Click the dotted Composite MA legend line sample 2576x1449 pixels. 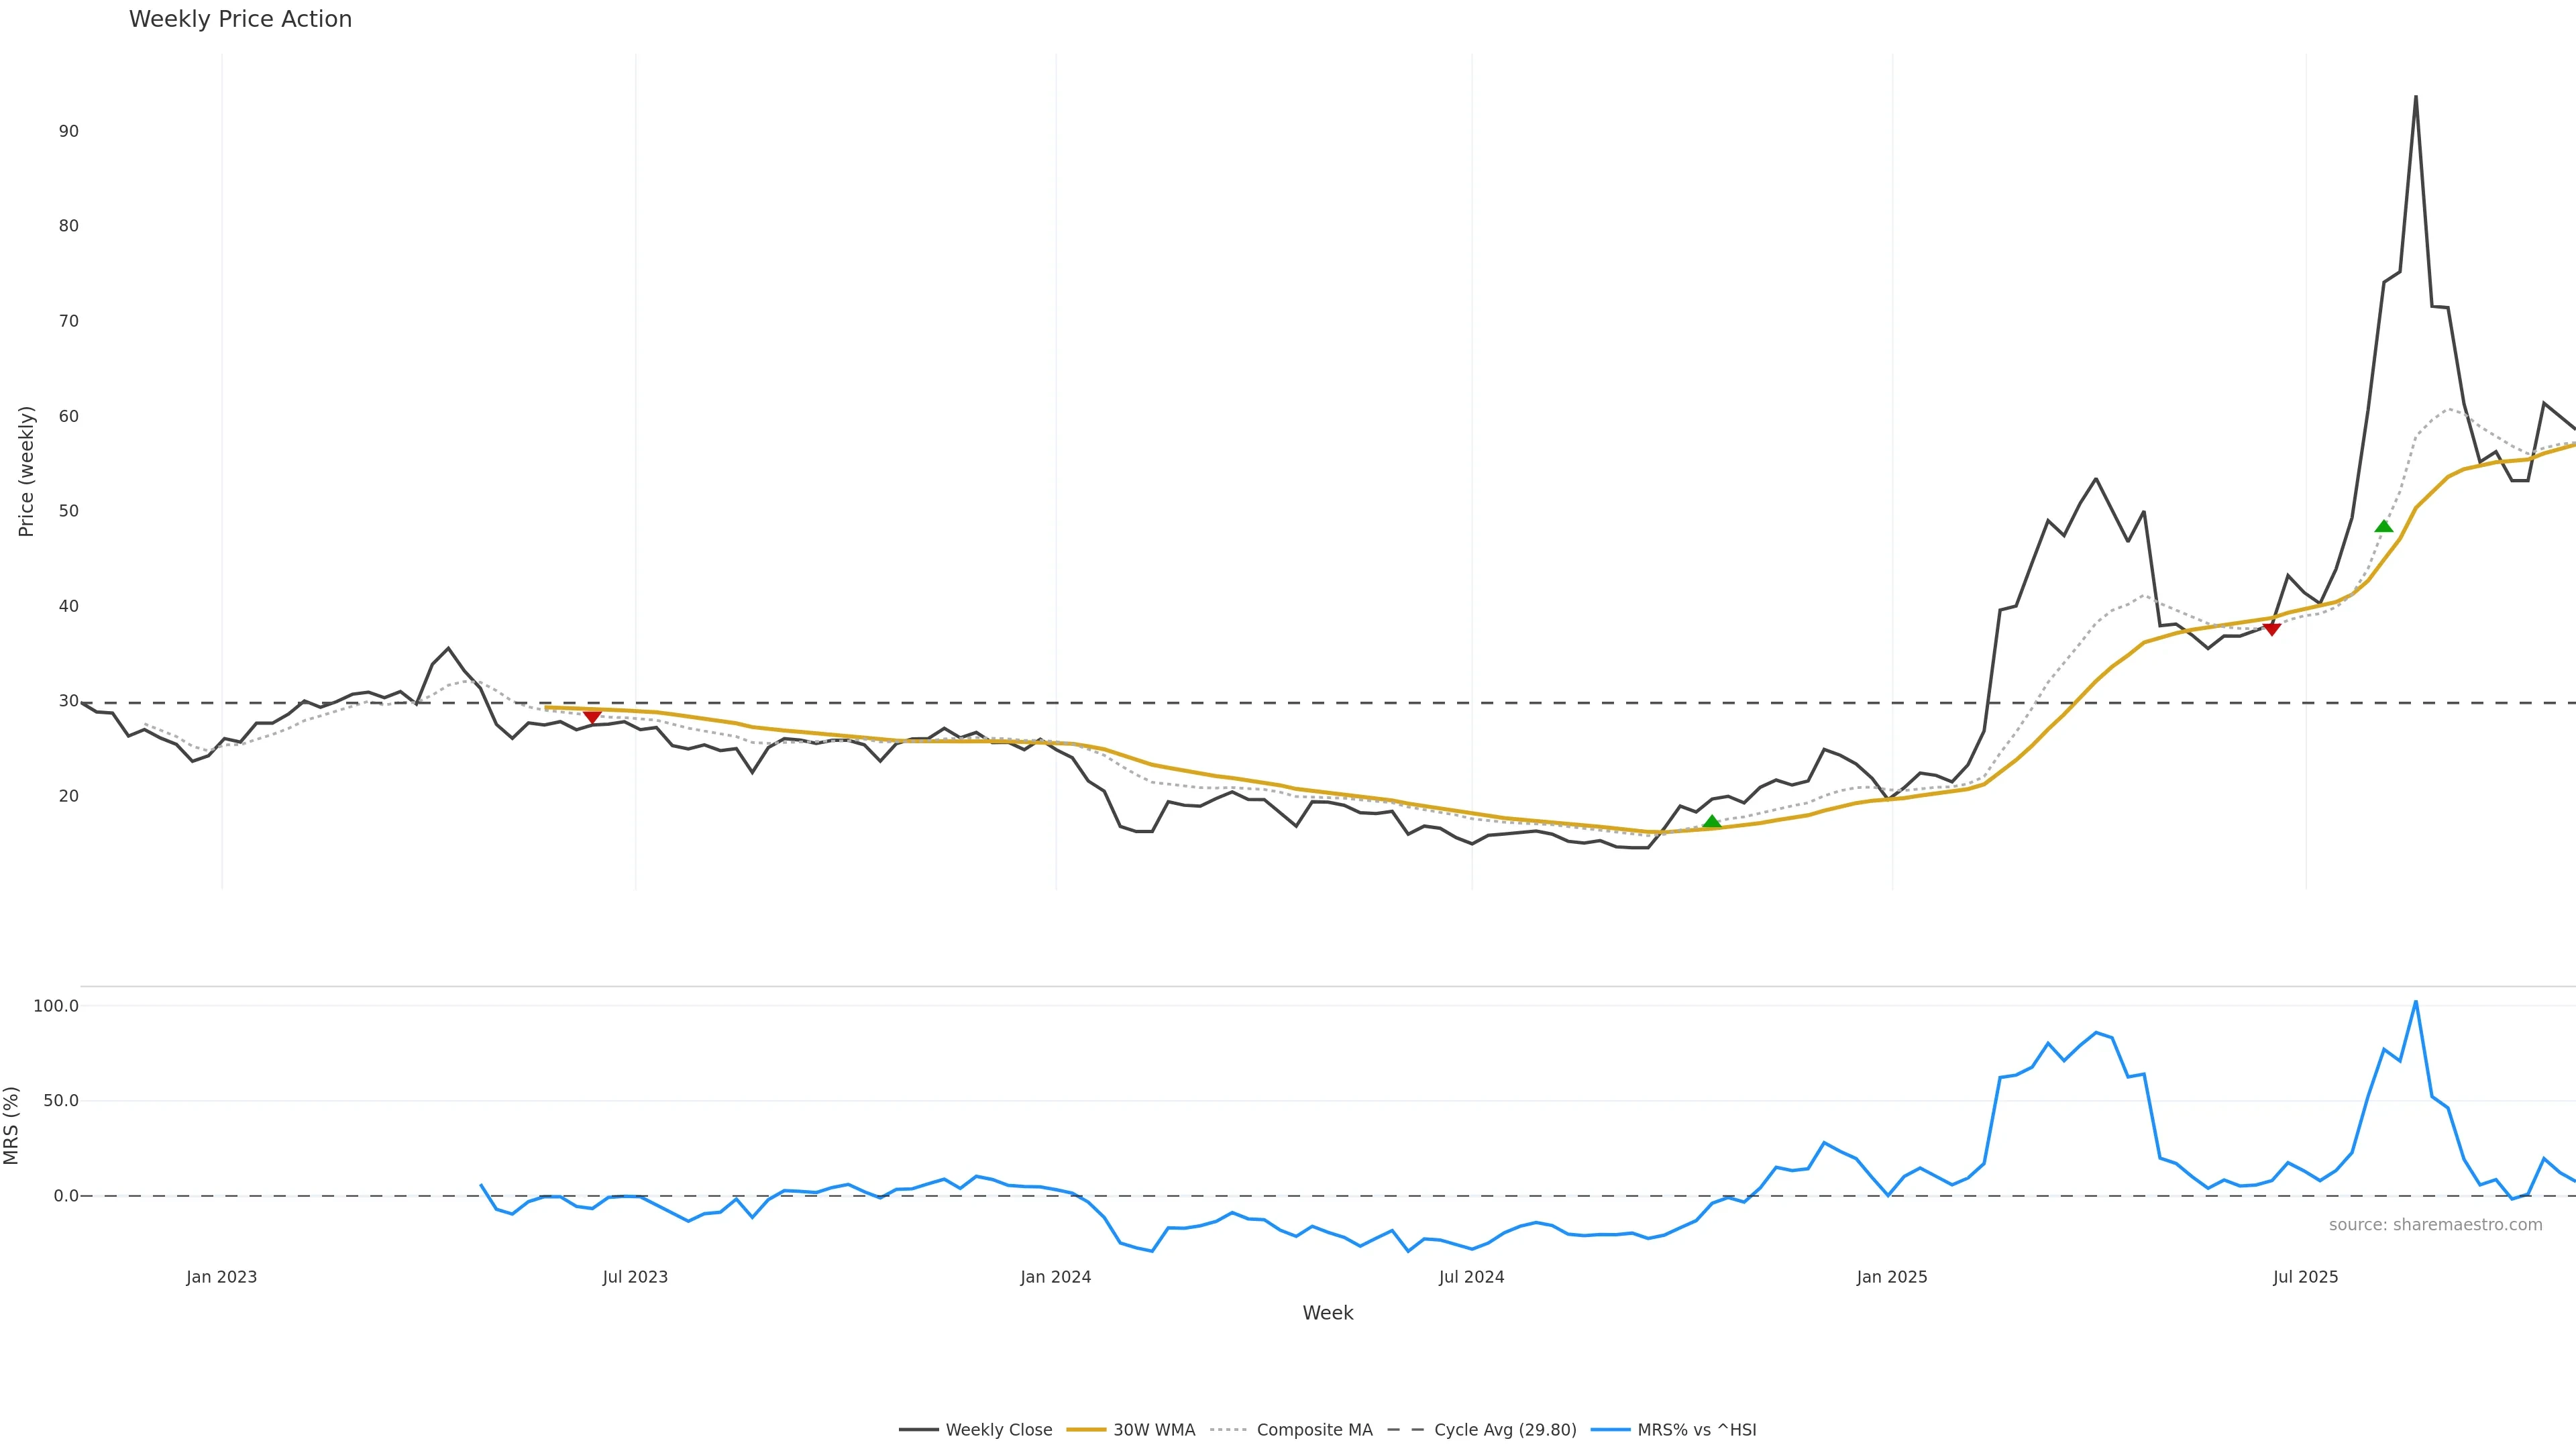[1229, 1430]
